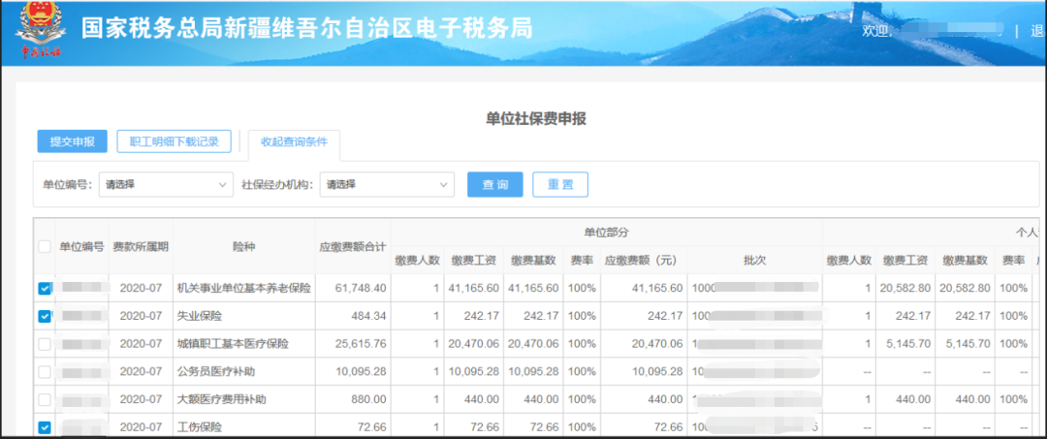Image resolution: width=1047 pixels, height=439 pixels.
Task: Check the 大额医疗费用补助 row checkbox
Action: click(45, 399)
